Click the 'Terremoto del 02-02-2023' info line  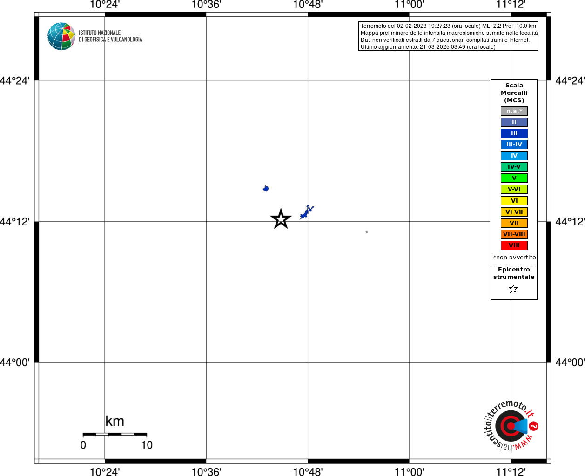tap(448, 26)
